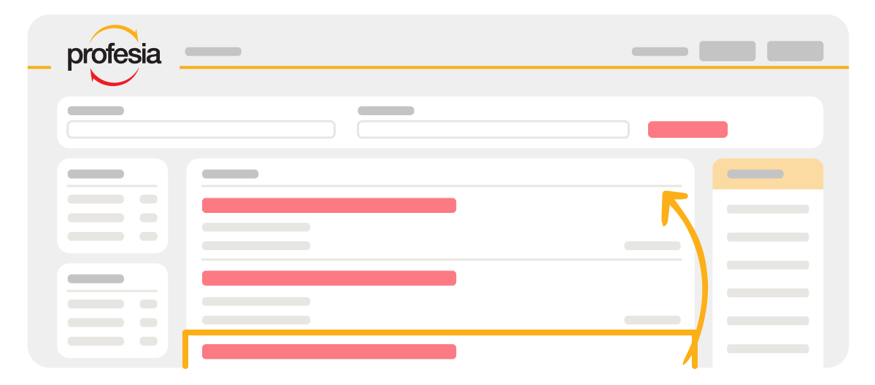The height and width of the screenshot is (385, 875).
Task: Click the count badge of third upper filter
Action: pos(148,236)
